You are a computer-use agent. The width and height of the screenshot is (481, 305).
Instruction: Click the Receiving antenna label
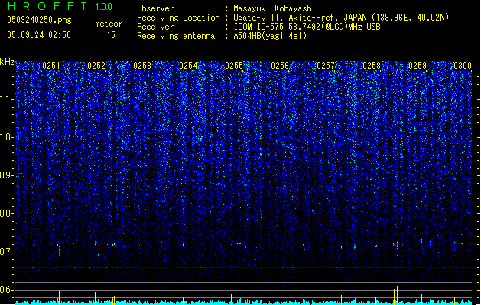pos(176,36)
